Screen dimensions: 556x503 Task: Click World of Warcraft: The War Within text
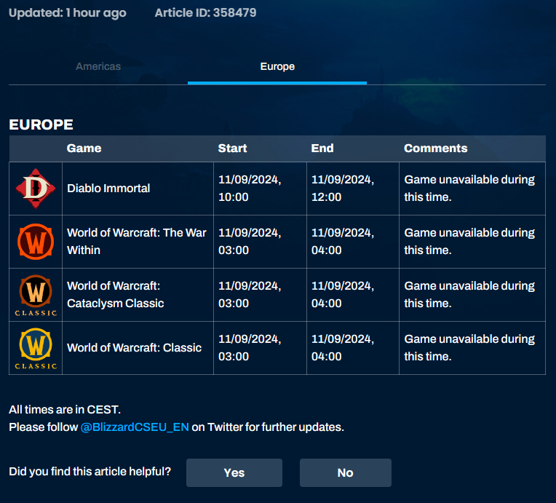[137, 241]
